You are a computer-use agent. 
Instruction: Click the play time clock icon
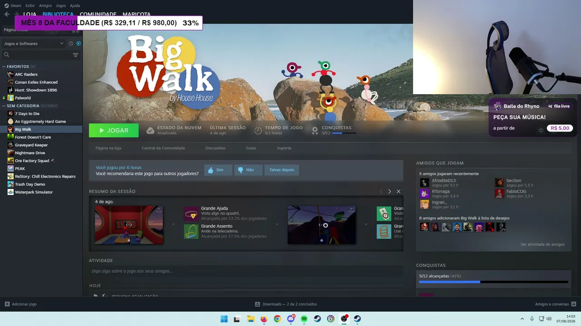pyautogui.click(x=258, y=130)
